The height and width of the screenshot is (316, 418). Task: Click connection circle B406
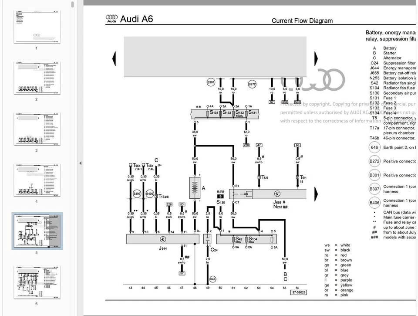[149, 193]
